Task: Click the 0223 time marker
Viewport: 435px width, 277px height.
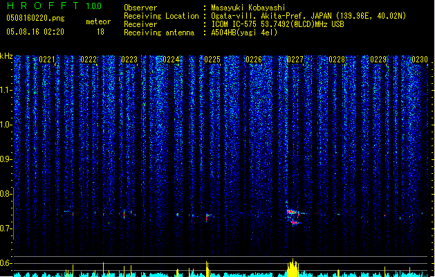Action: (x=129, y=60)
